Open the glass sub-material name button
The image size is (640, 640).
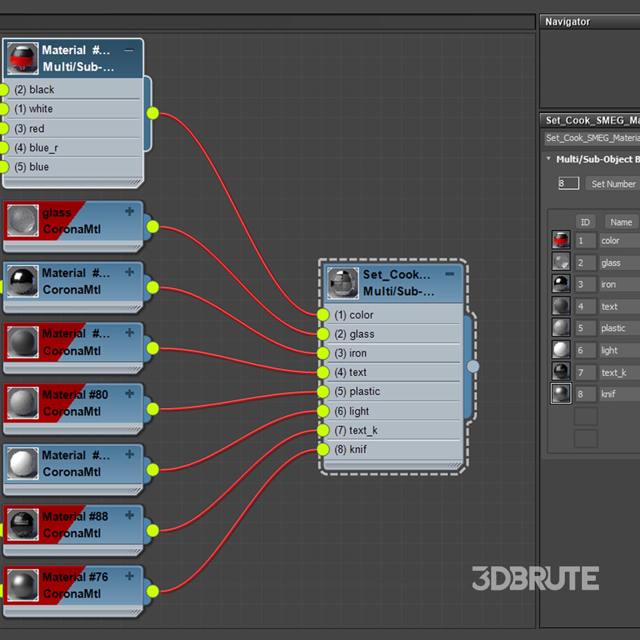click(x=619, y=263)
